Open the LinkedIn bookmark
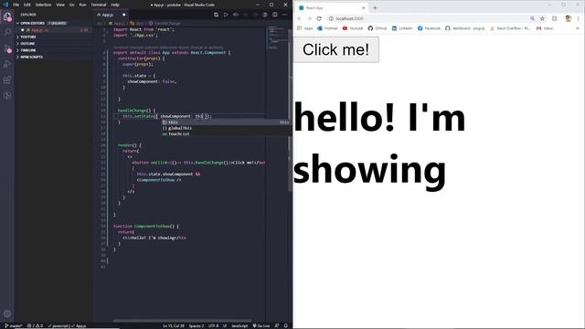This screenshot has height=329, width=585. click(402, 28)
